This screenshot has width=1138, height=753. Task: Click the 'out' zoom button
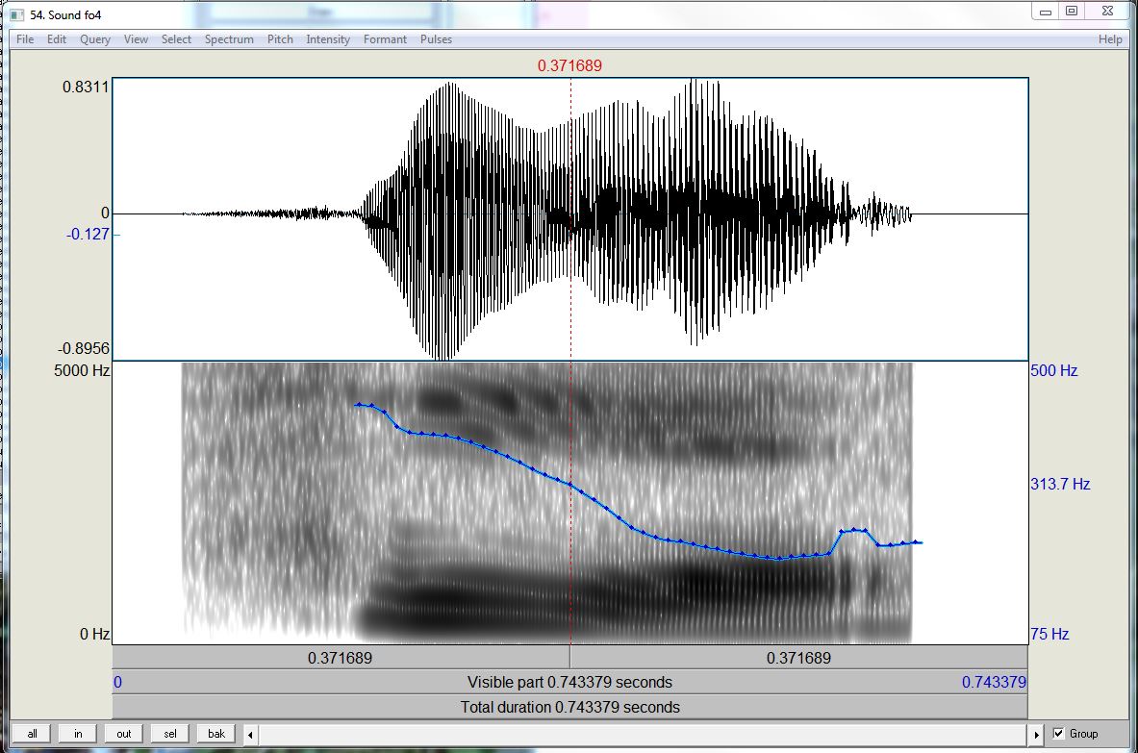coord(124,734)
